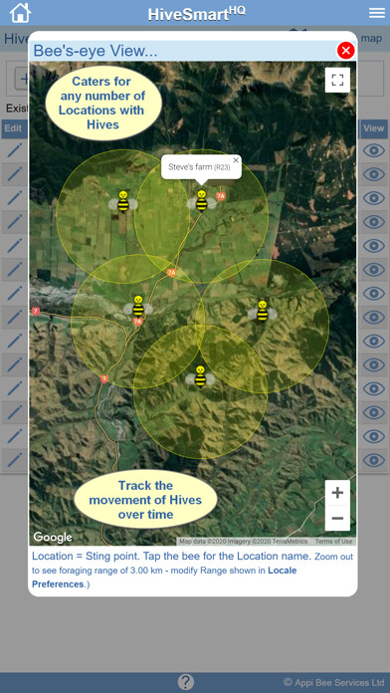This screenshot has width=390, height=693.
Task: Close the Bee's-eye View dialog
Action: 346,51
